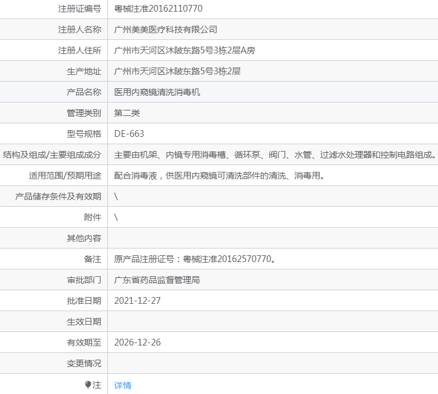Viewport: 438px width, 394px height.
Task: Select approval date 2021-12-27
Action: coord(137,301)
